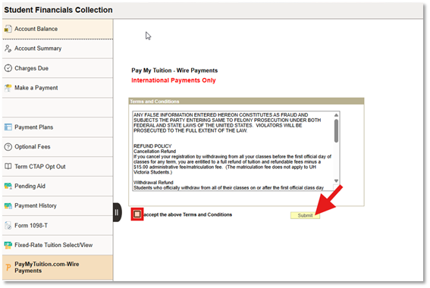Open Account Balance menu item
The image size is (430, 288).
[58, 29]
